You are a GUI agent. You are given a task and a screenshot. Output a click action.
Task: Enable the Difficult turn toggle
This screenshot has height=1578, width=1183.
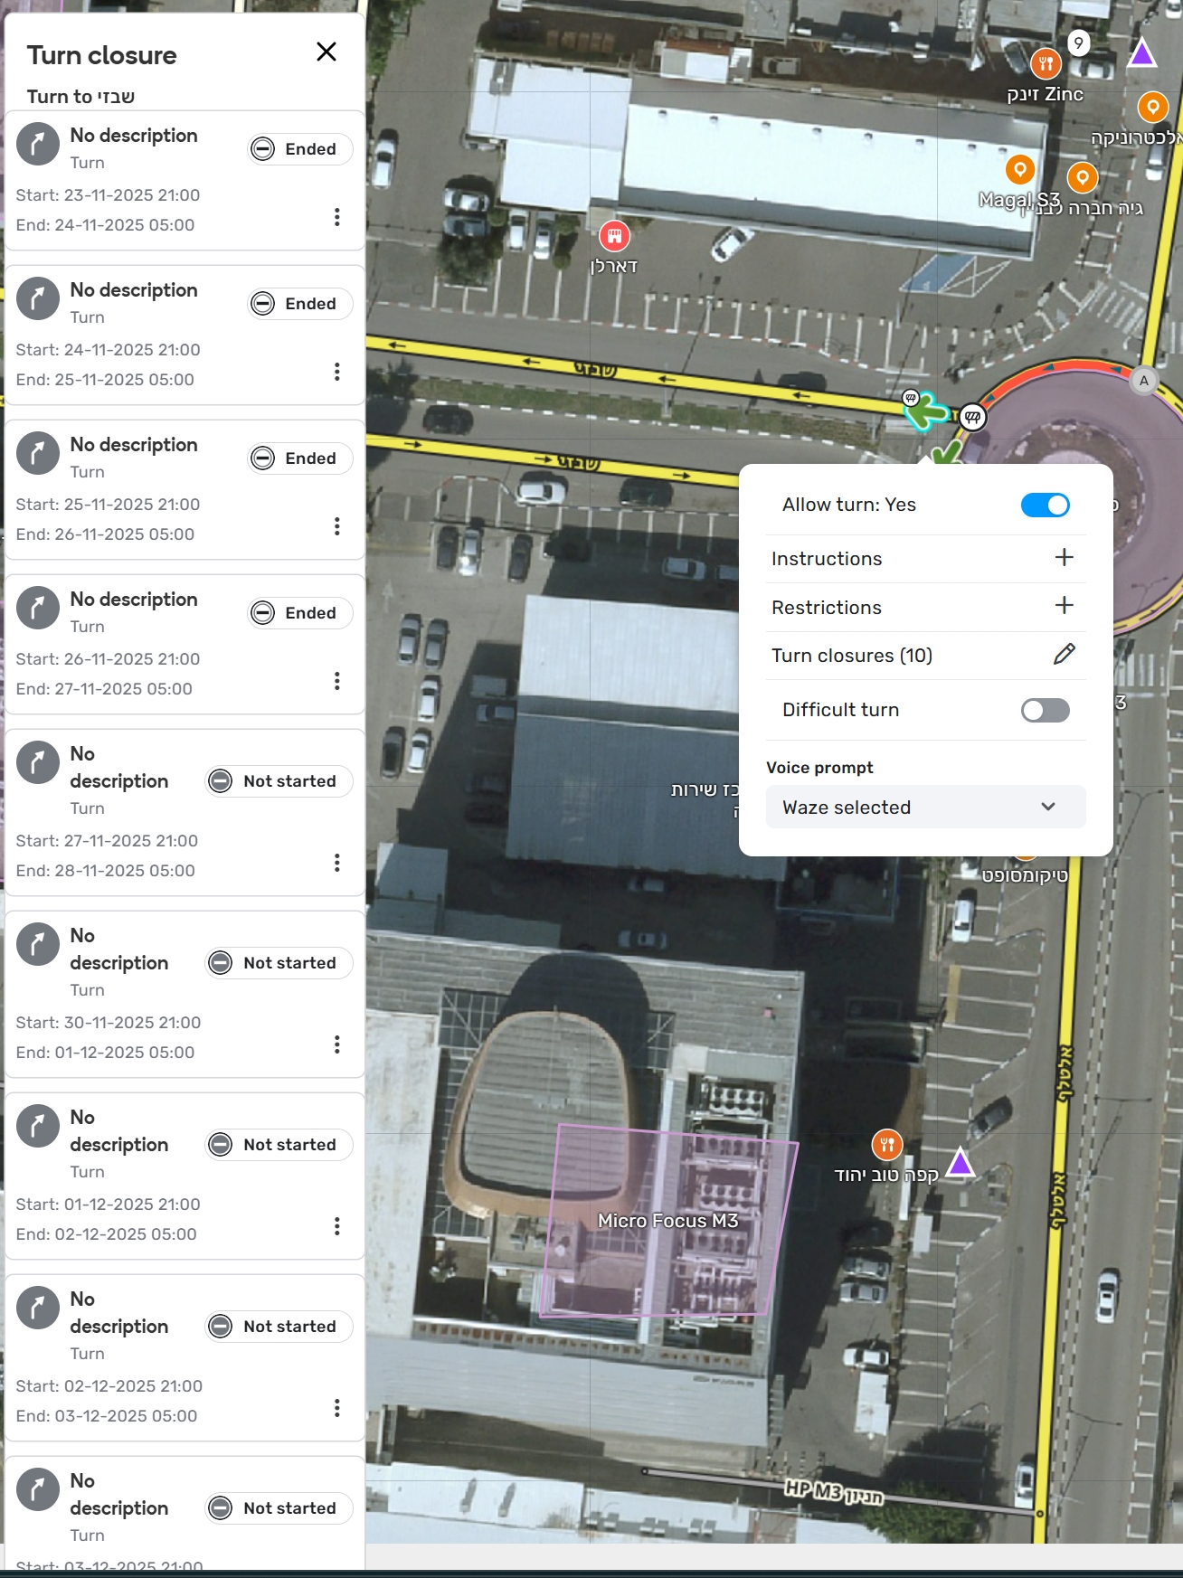[x=1045, y=711]
